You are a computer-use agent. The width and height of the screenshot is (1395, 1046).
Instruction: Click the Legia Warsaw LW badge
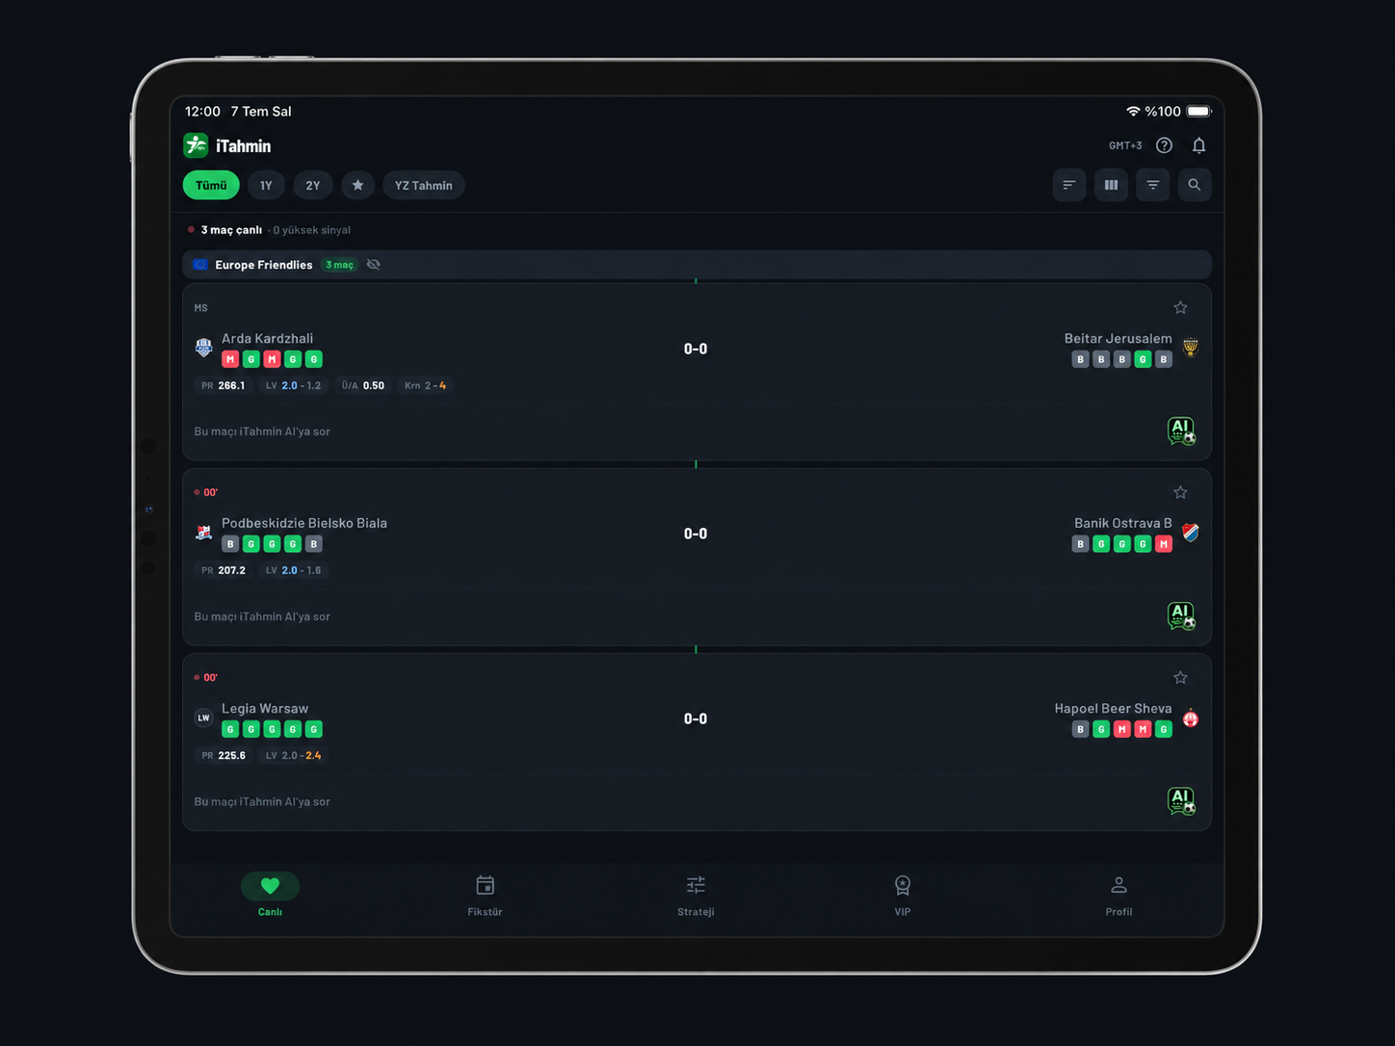pos(203,718)
